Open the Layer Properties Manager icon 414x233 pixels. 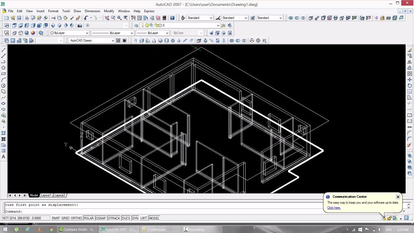pyautogui.click(x=136, y=25)
